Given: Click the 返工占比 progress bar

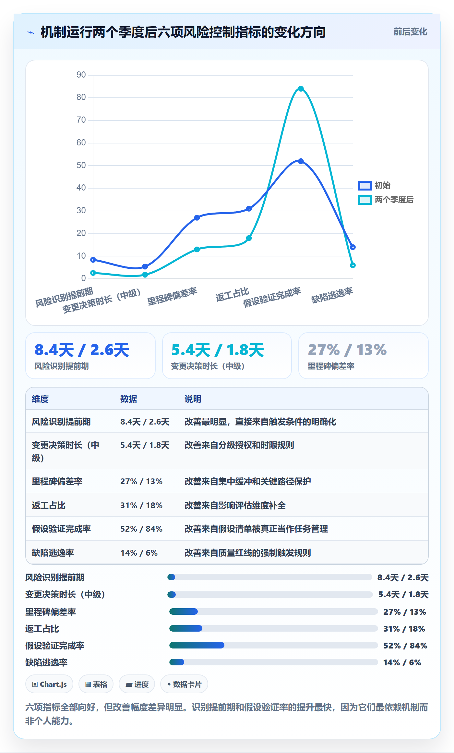Looking at the screenshot, I should tap(274, 628).
